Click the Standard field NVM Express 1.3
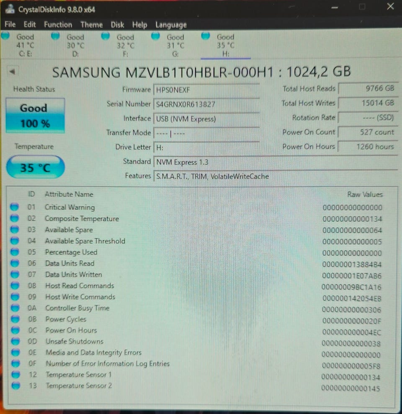This screenshot has height=414, width=402. click(276, 162)
